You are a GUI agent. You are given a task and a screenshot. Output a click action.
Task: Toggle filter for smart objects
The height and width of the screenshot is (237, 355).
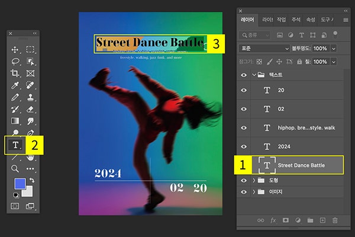point(324,35)
